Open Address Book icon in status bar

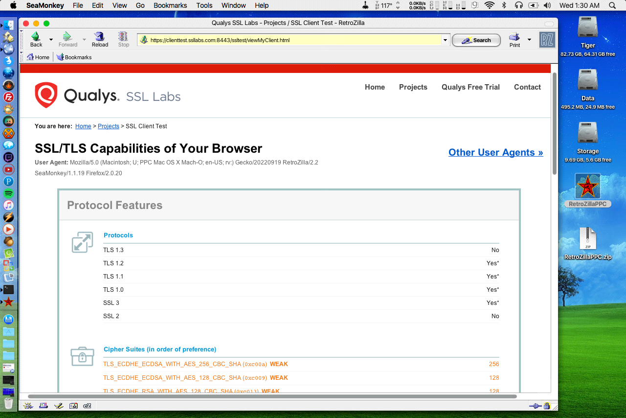73,405
